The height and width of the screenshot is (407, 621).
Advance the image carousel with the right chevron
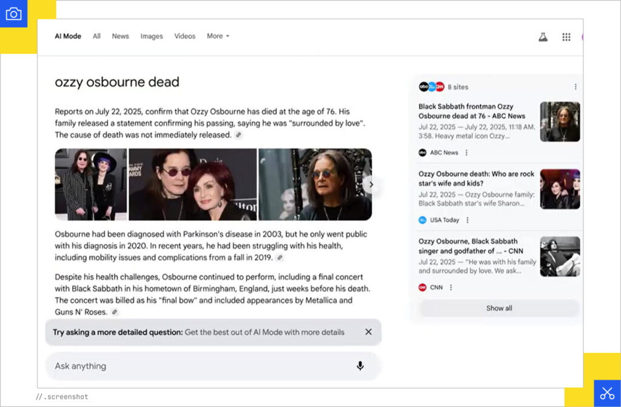tap(371, 184)
